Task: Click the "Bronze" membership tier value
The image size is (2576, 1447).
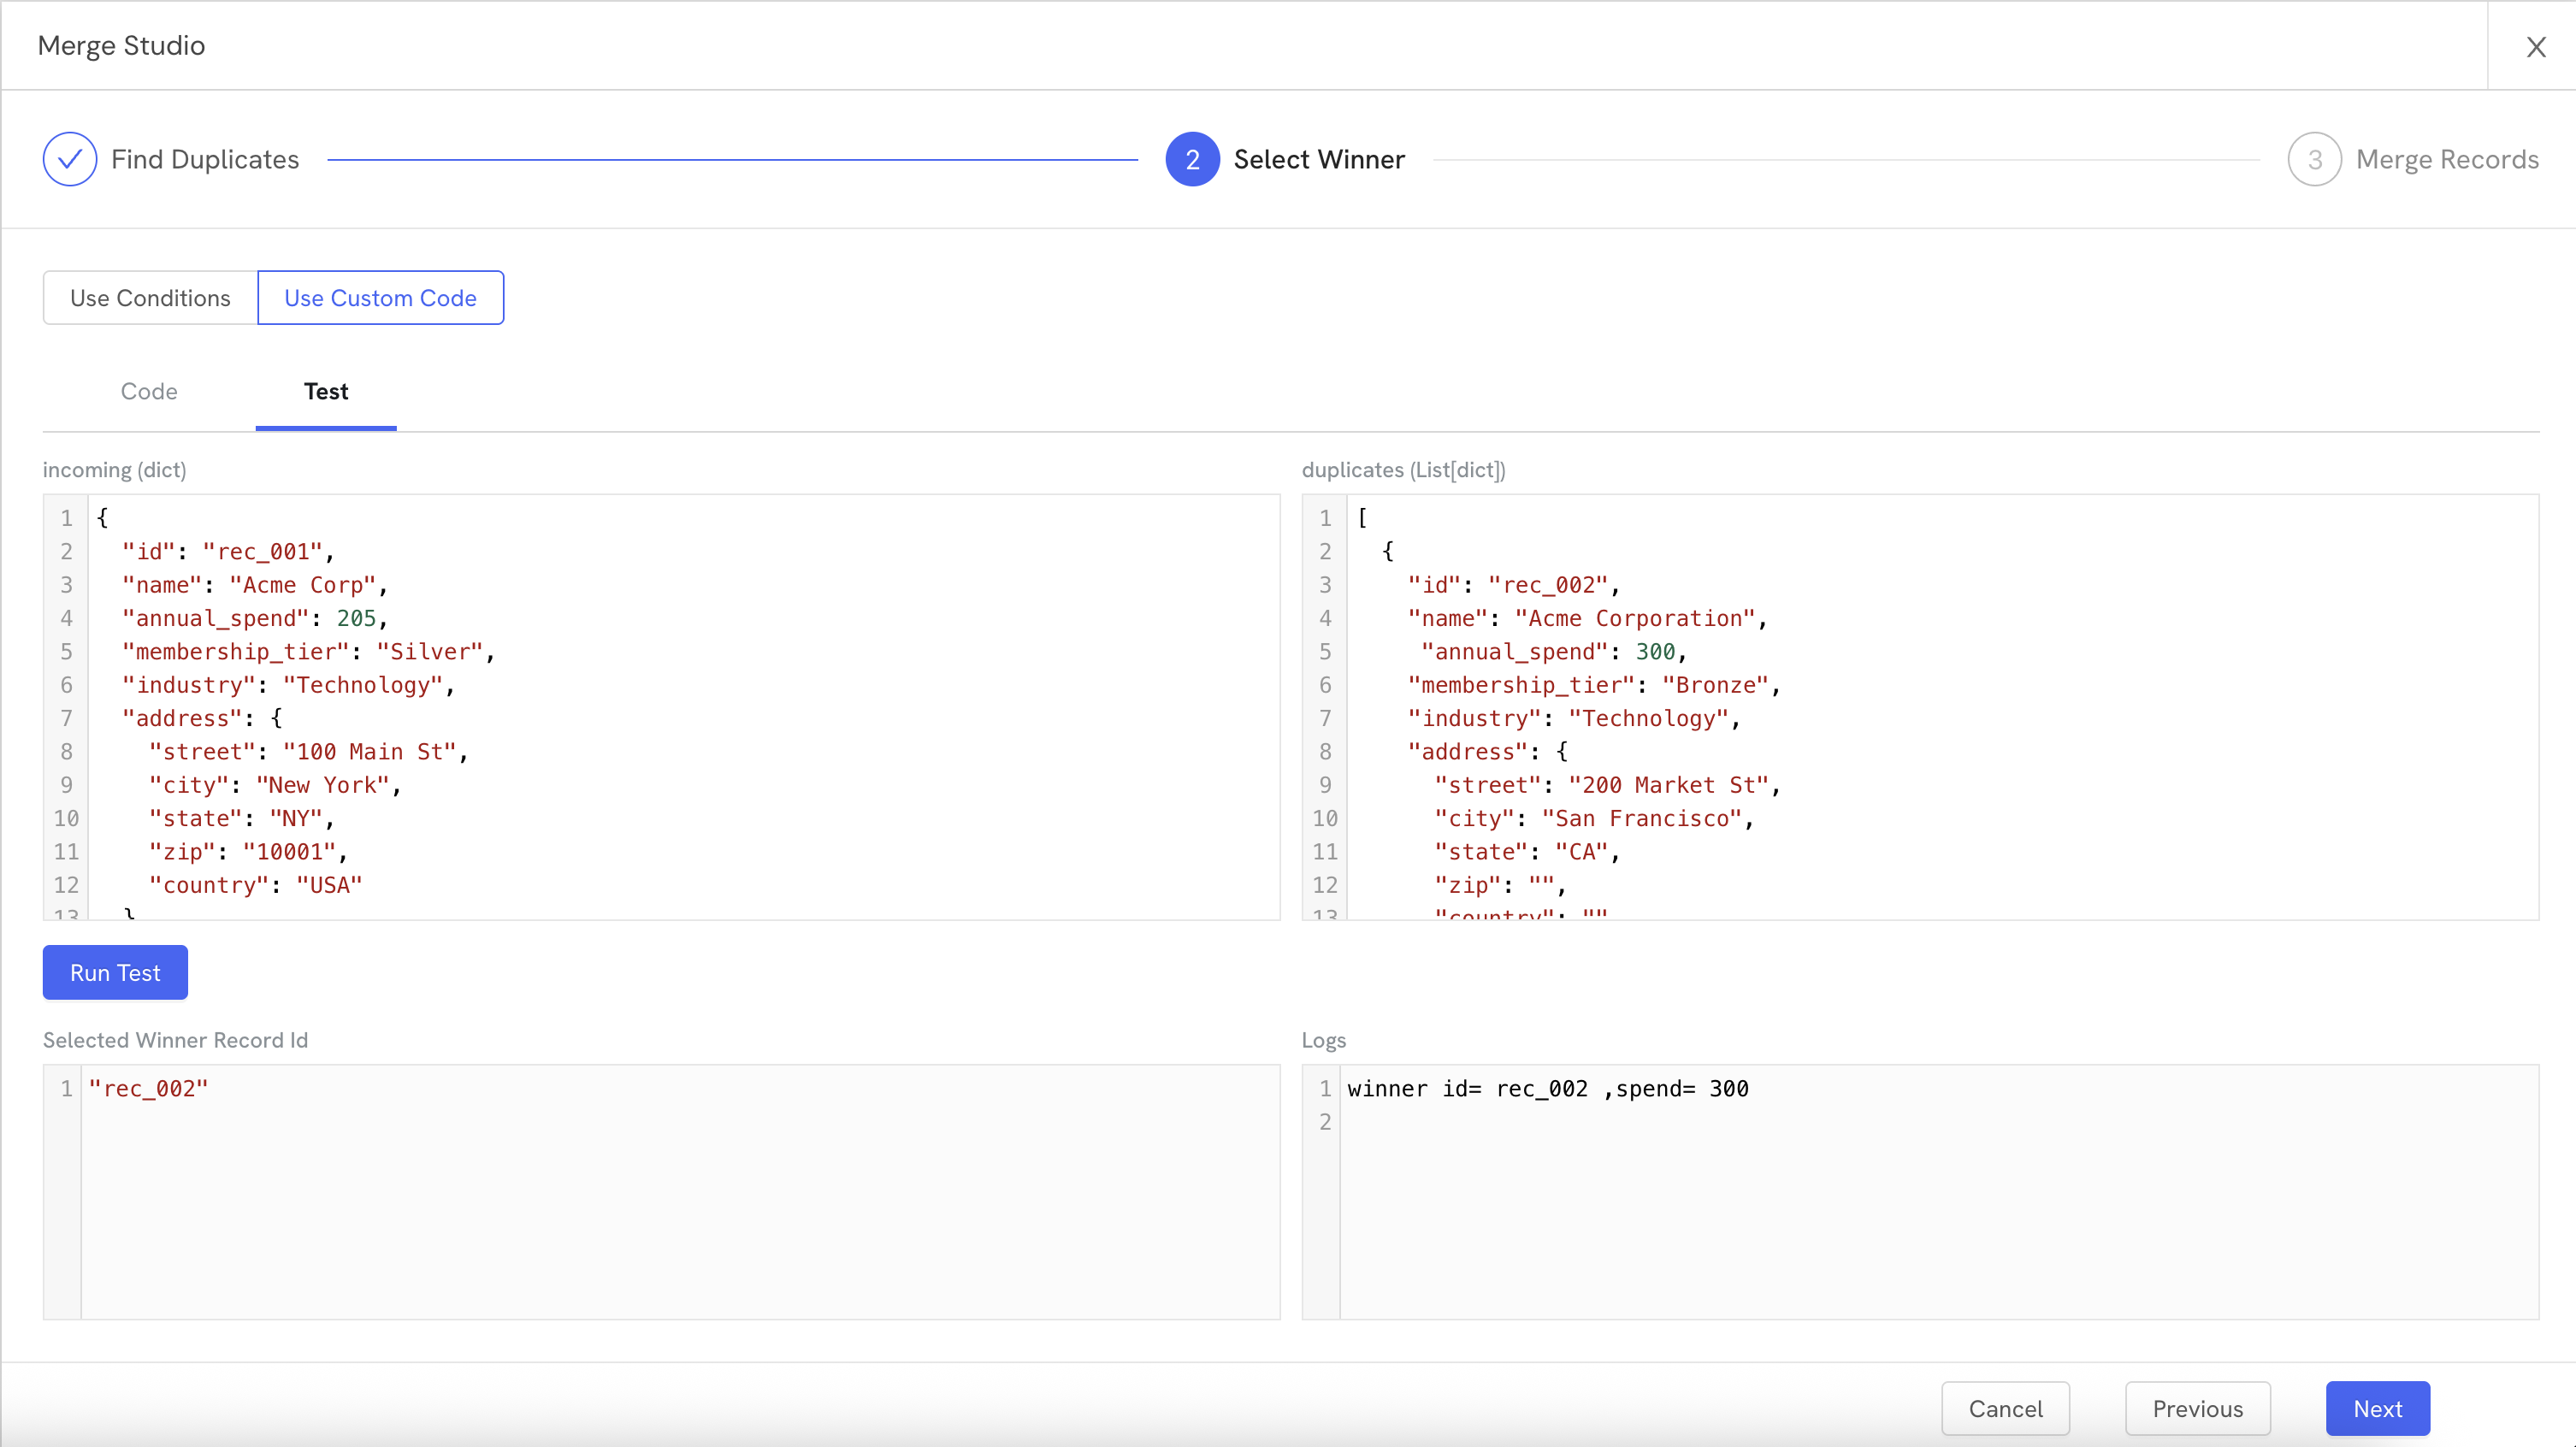Action: [x=1715, y=685]
